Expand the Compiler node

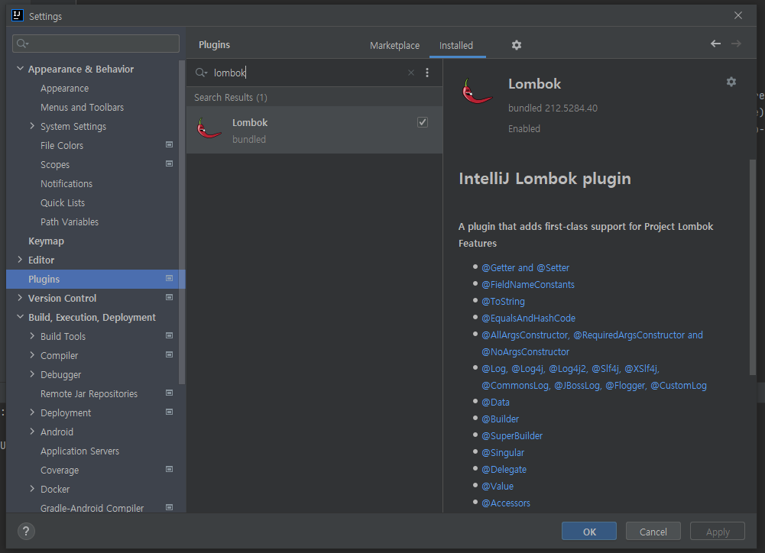32,355
